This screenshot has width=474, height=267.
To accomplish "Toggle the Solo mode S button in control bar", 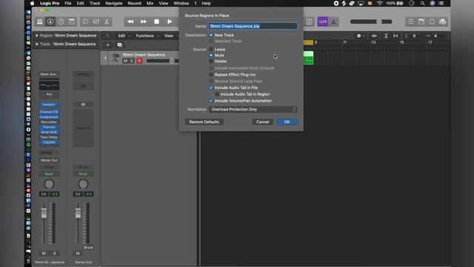I will (x=309, y=22).
